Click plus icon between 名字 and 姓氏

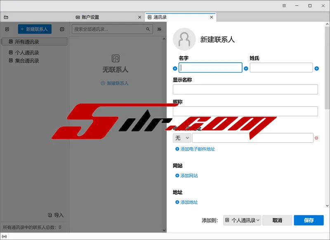pos(246,68)
